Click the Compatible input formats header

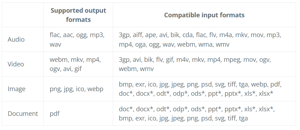[204, 15]
